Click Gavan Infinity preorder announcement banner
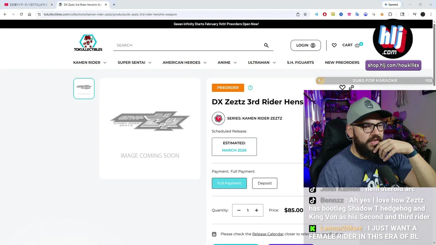 point(216,24)
